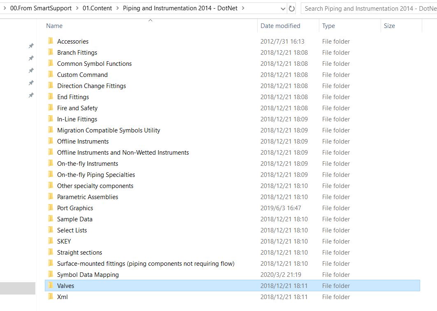Select the Branch Fittings folder name
437x311 pixels.
pyautogui.click(x=77, y=53)
